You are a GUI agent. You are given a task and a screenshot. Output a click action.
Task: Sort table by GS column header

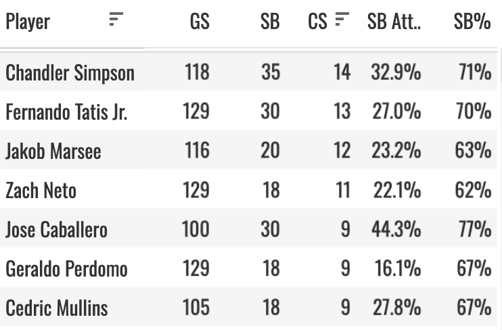tap(200, 22)
